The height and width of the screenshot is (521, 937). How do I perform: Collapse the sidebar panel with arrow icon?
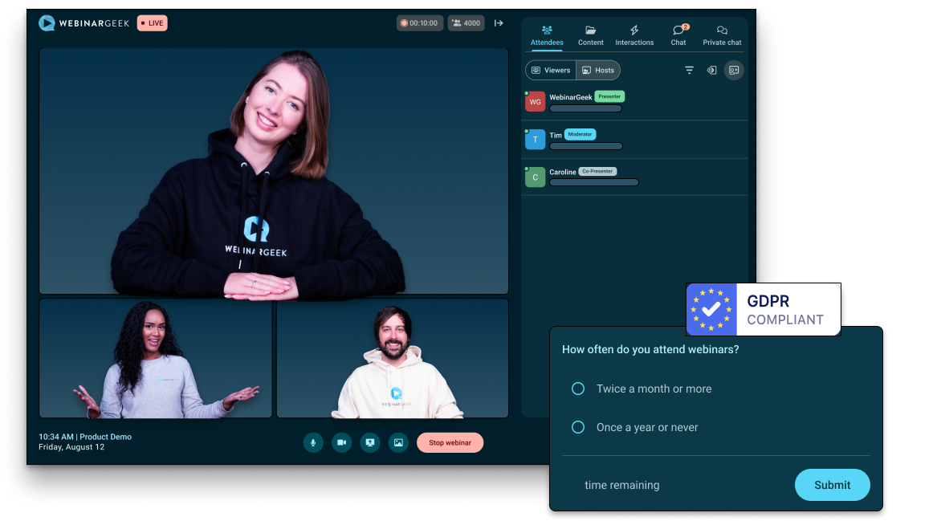point(499,23)
